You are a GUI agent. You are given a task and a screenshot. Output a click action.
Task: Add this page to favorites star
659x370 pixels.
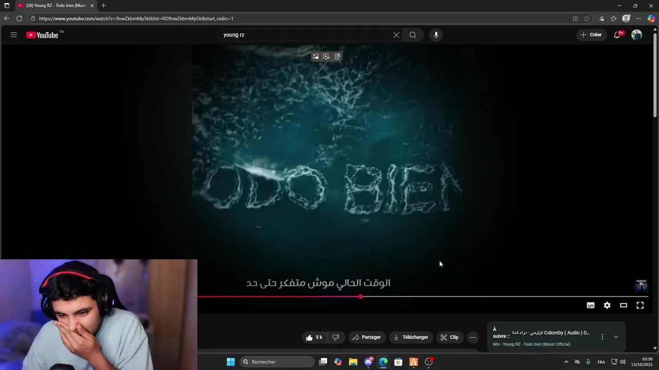(586, 18)
